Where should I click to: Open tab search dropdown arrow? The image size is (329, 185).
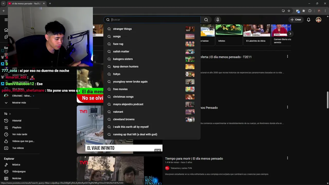point(3,4)
